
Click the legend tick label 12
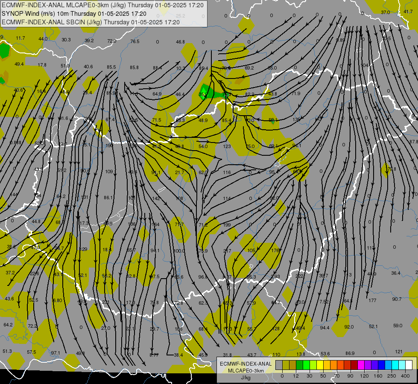pyautogui.click(x=296, y=376)
